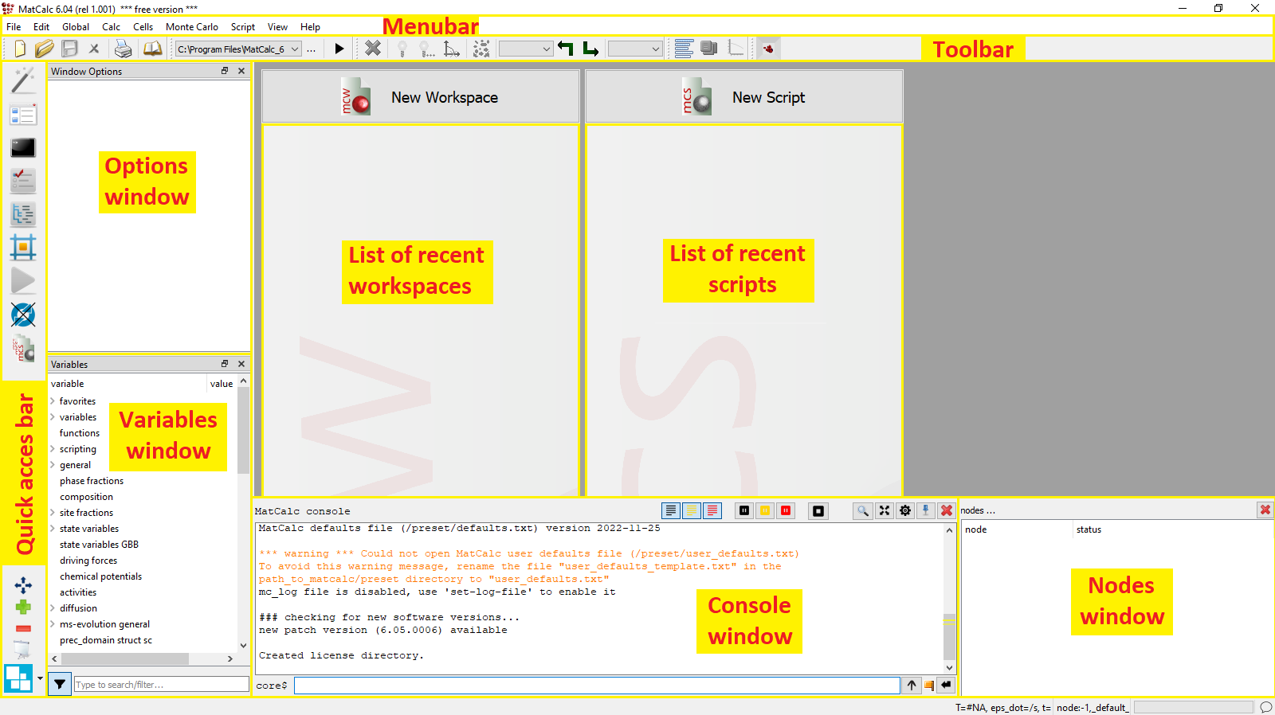Open the working directory path dropdown
The image size is (1275, 715).
294,49
